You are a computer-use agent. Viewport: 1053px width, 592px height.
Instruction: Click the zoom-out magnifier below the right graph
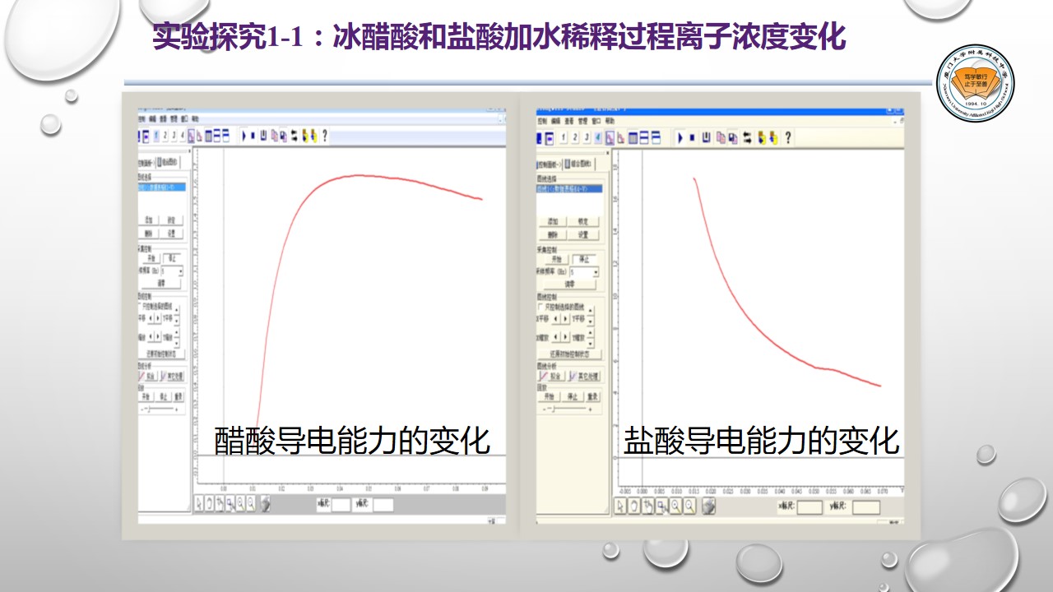[689, 506]
